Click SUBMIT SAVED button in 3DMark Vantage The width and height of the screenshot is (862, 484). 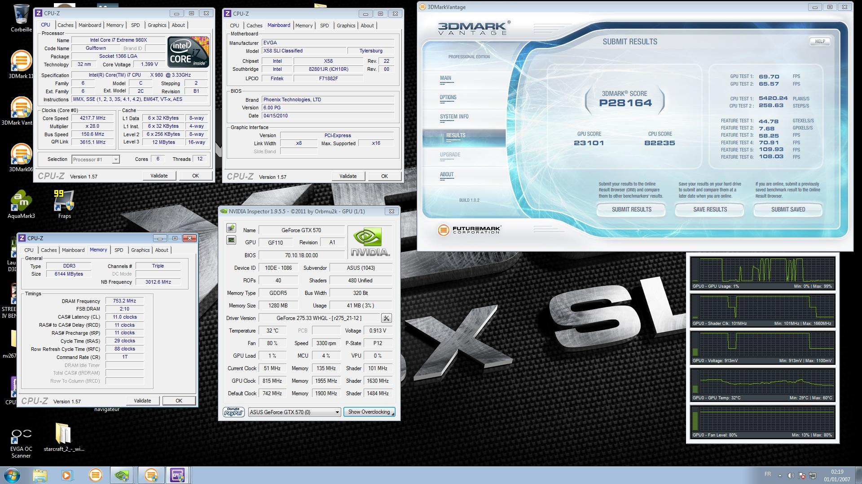788,209
